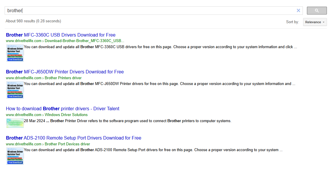Open Brother MFC-J650DW Printer Drivers result
The image size is (333, 170).
[65, 72]
